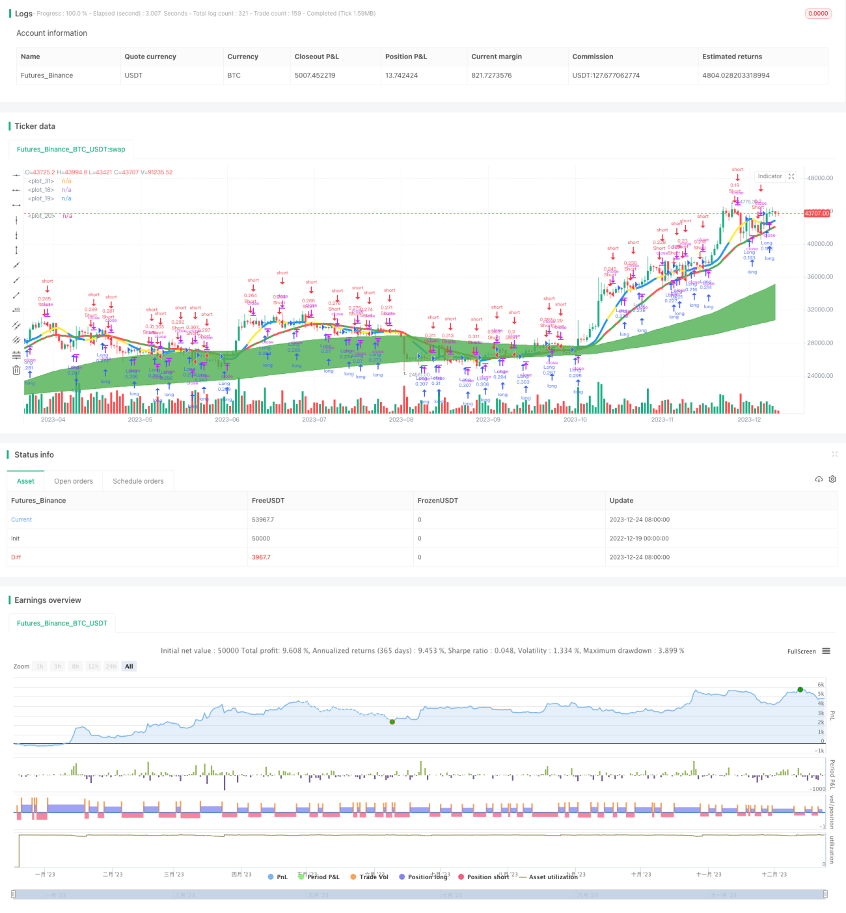The width and height of the screenshot is (846, 913).
Task: Pick the price label 123 tool
Action: coord(16,310)
